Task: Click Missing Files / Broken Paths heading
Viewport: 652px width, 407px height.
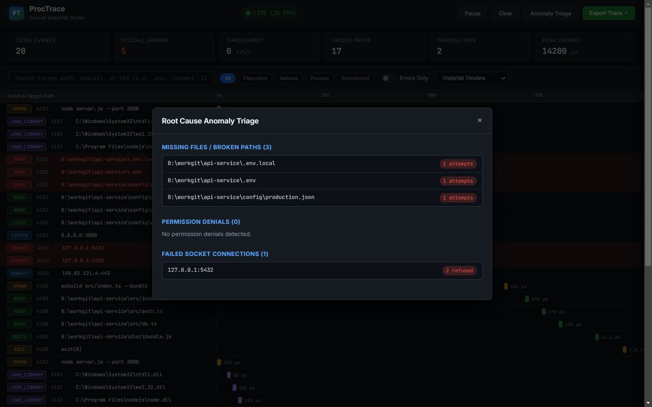Action: coord(216,147)
